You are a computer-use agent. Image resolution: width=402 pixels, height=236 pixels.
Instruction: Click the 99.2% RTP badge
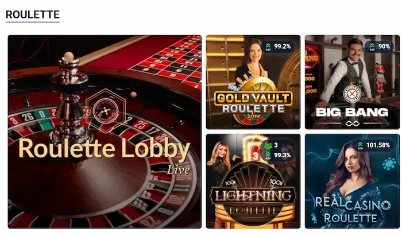278,47
